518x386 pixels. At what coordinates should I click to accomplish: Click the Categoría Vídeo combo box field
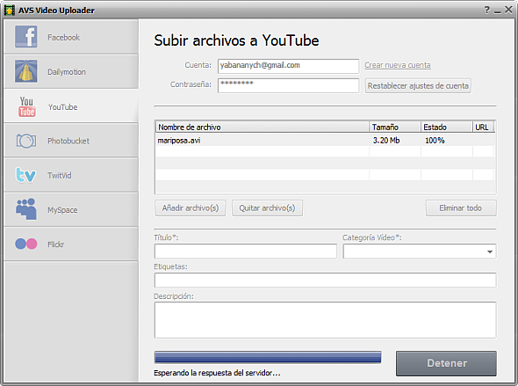[x=420, y=251]
